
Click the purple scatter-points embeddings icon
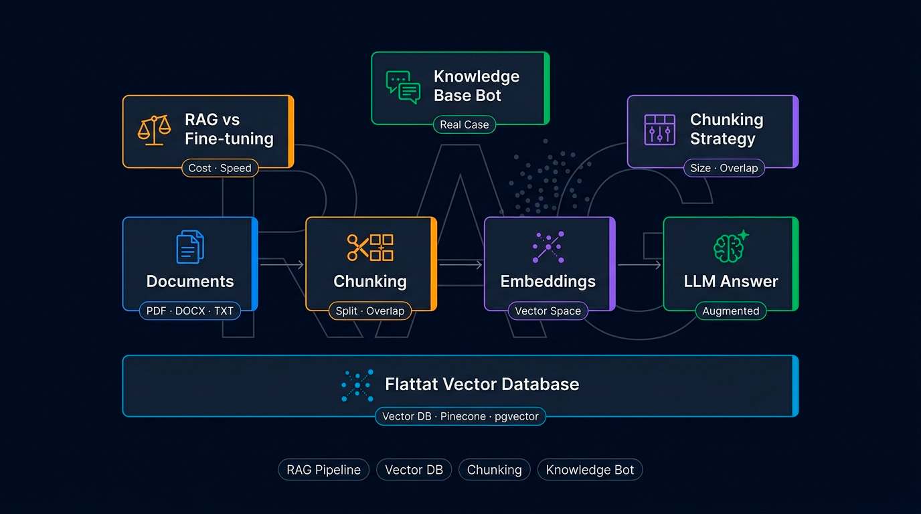pyautogui.click(x=549, y=247)
